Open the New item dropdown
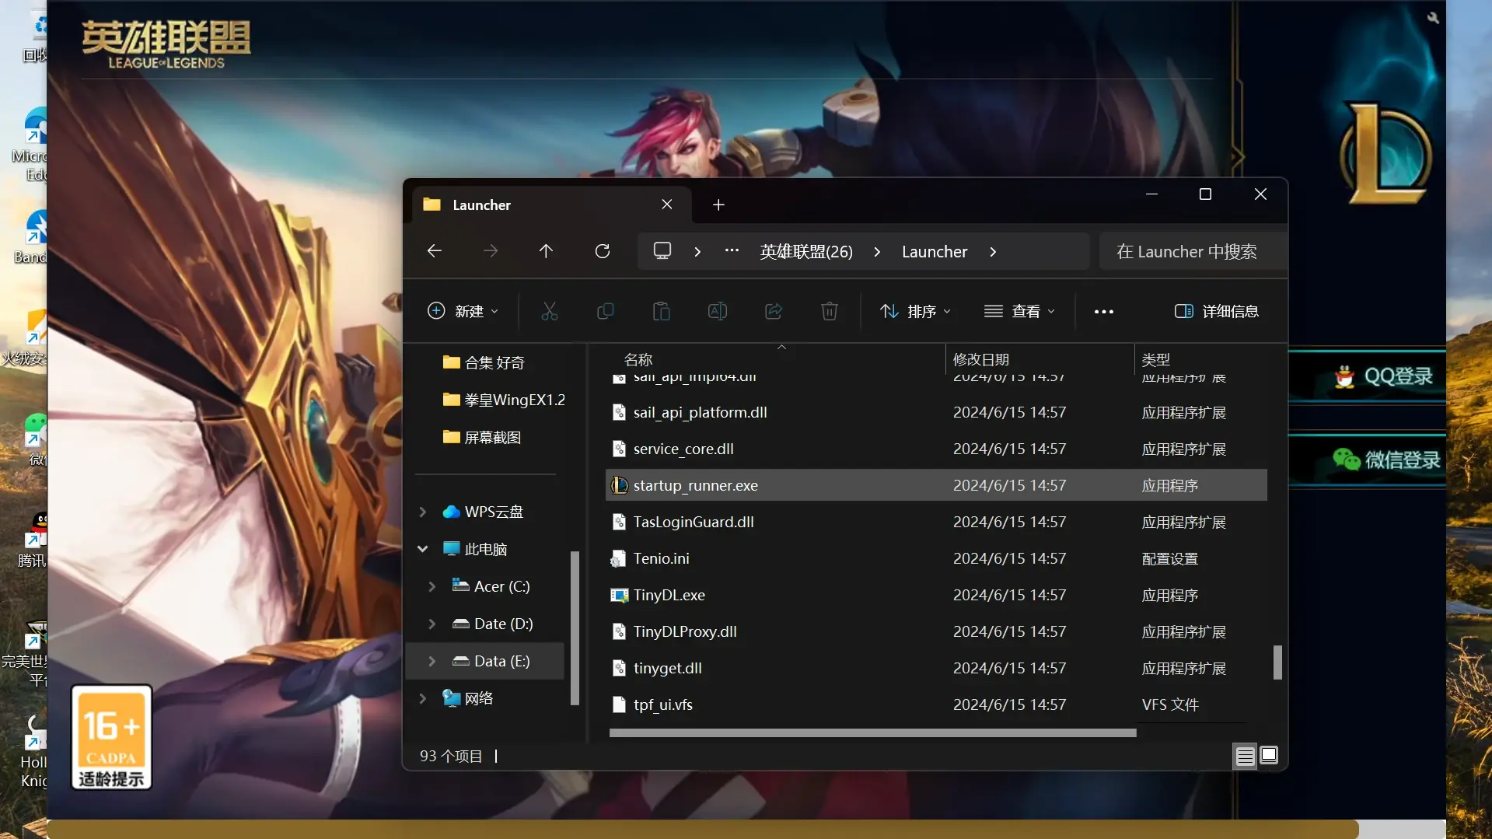The height and width of the screenshot is (839, 1492). (463, 311)
